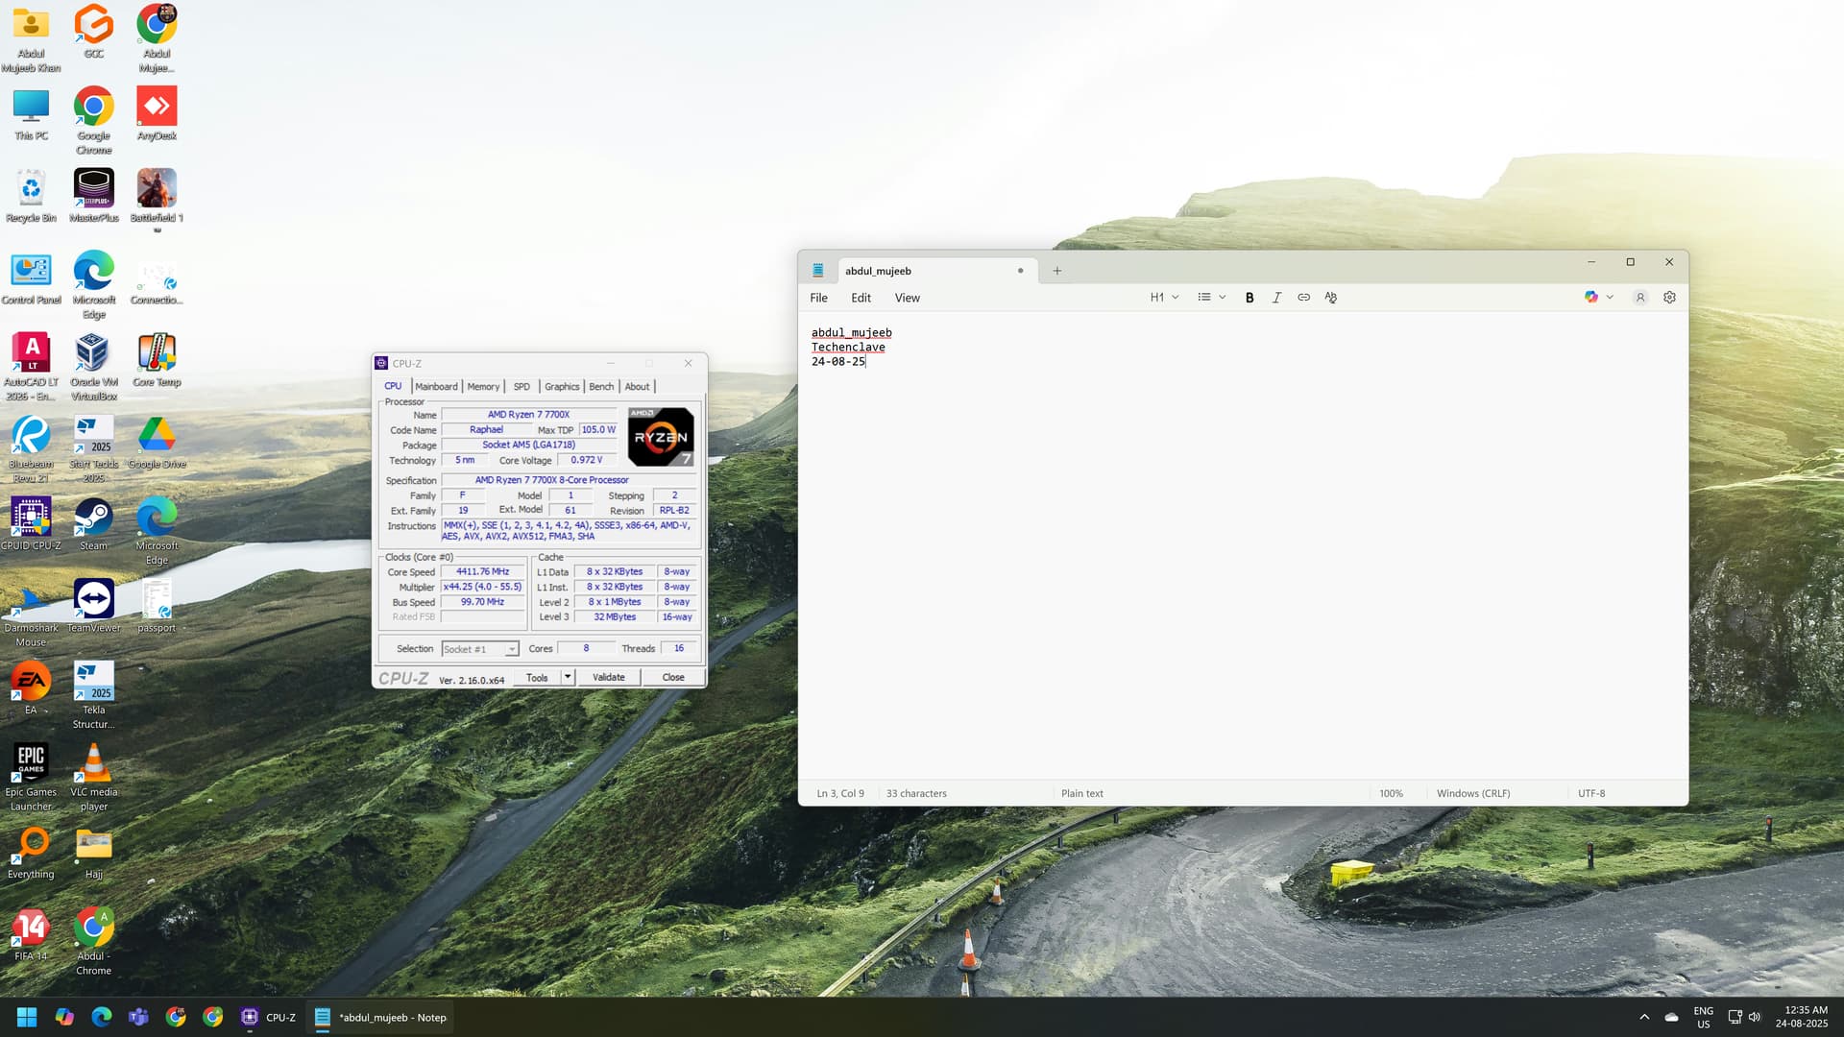Click the clear formatting icon in Notepad

[1330, 298]
